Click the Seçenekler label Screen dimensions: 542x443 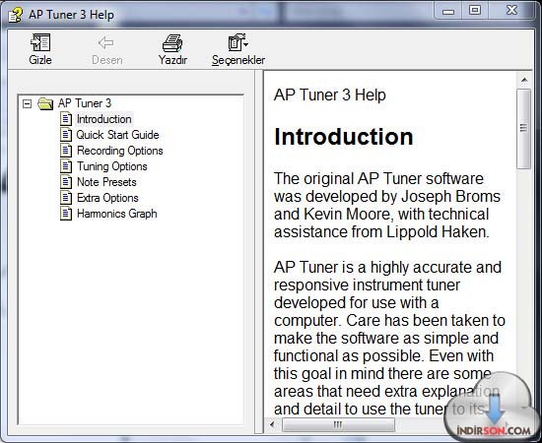(x=238, y=60)
